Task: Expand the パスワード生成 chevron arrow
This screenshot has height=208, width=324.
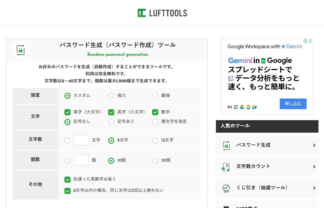Action: (314, 145)
